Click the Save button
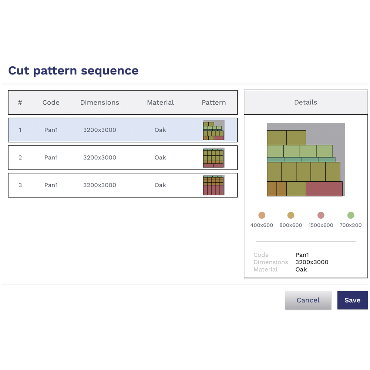 coord(352,300)
